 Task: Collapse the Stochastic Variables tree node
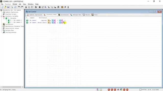point(2,16)
